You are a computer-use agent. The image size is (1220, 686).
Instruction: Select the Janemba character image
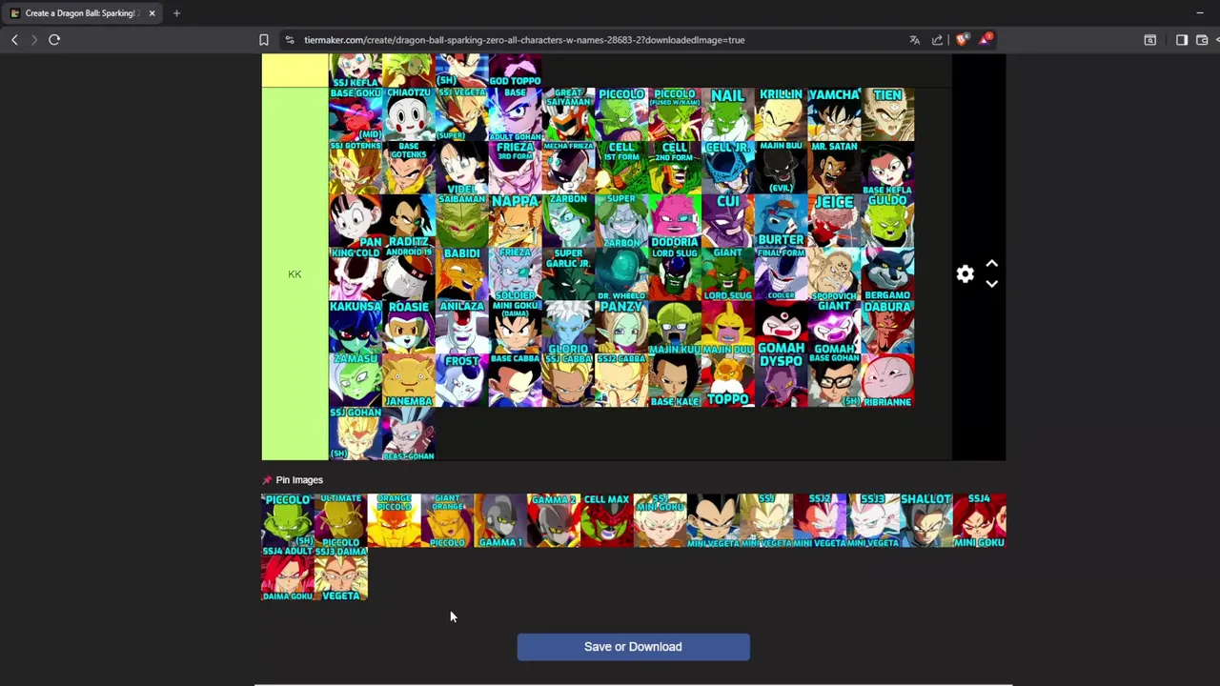tap(409, 381)
